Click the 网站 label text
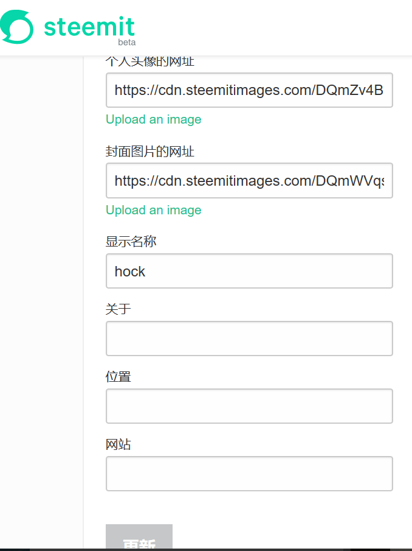The height and width of the screenshot is (551, 412). pyautogui.click(x=118, y=444)
